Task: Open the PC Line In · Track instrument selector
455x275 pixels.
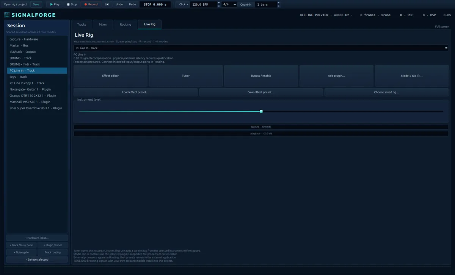Action: pos(261,48)
